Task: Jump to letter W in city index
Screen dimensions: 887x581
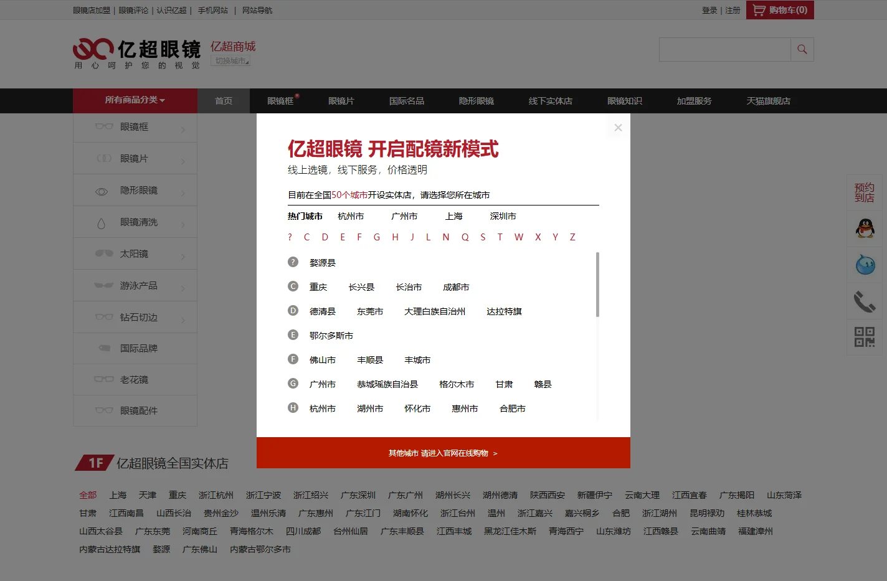Action: tap(519, 237)
